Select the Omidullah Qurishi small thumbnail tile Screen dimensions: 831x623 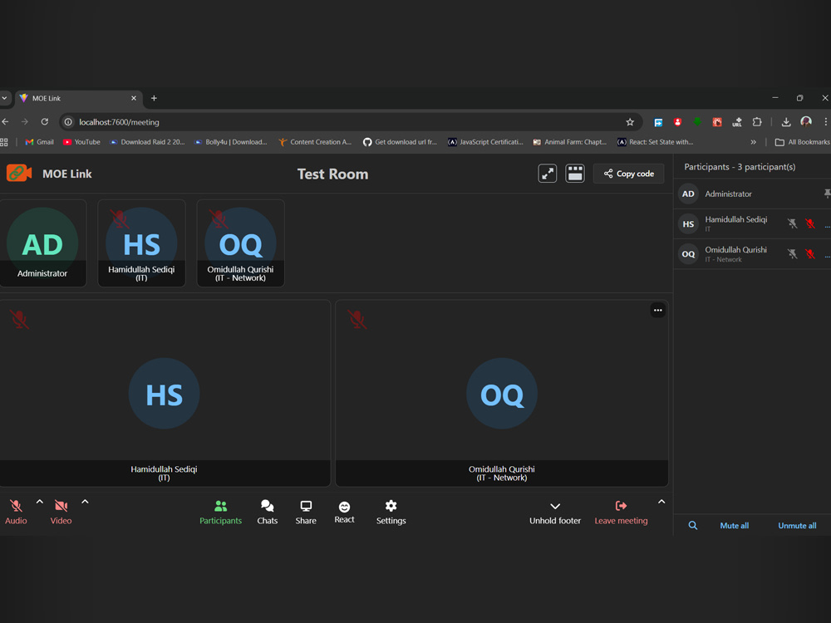coord(241,243)
